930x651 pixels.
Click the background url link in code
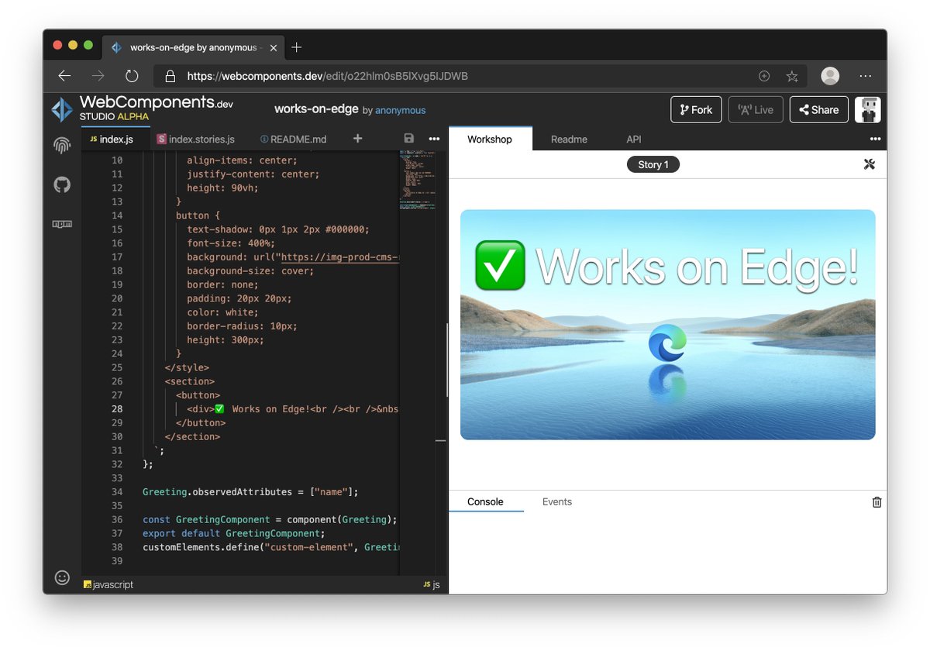pos(339,257)
